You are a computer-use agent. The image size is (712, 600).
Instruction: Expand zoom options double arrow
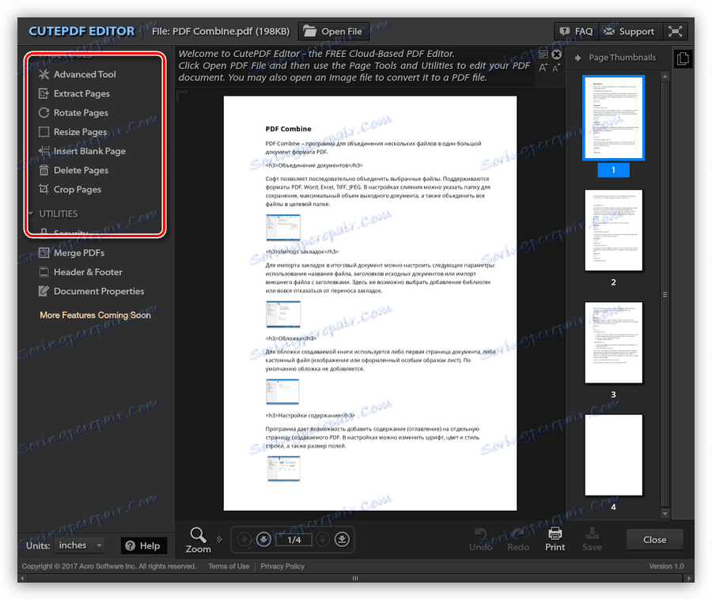[x=220, y=539]
